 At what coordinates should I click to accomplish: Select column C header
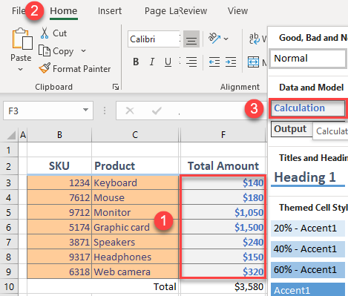[x=135, y=135]
